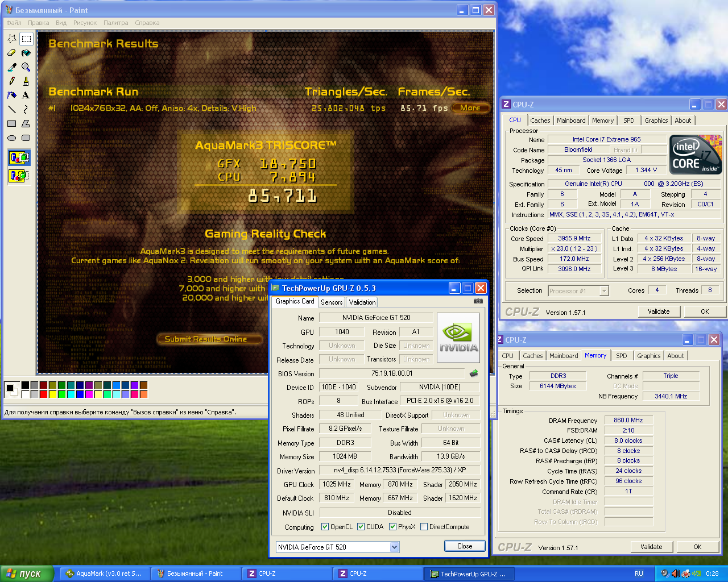Screen dimensions: 728x582
Task: Activate the Magnifier tool in Paint
Action: pyautogui.click(x=26, y=67)
